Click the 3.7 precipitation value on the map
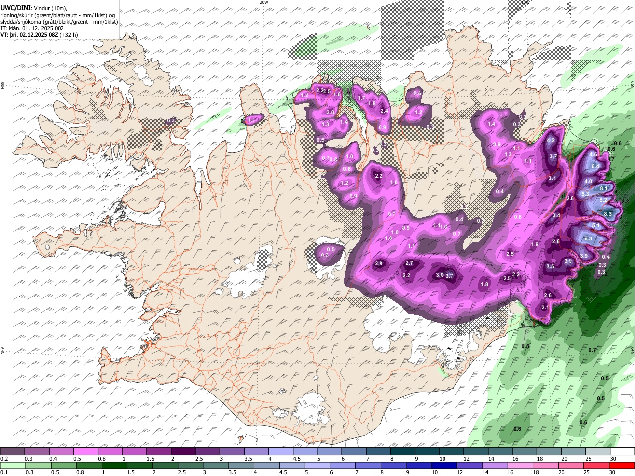Viewport: 635px width, 476px height. pos(554,156)
